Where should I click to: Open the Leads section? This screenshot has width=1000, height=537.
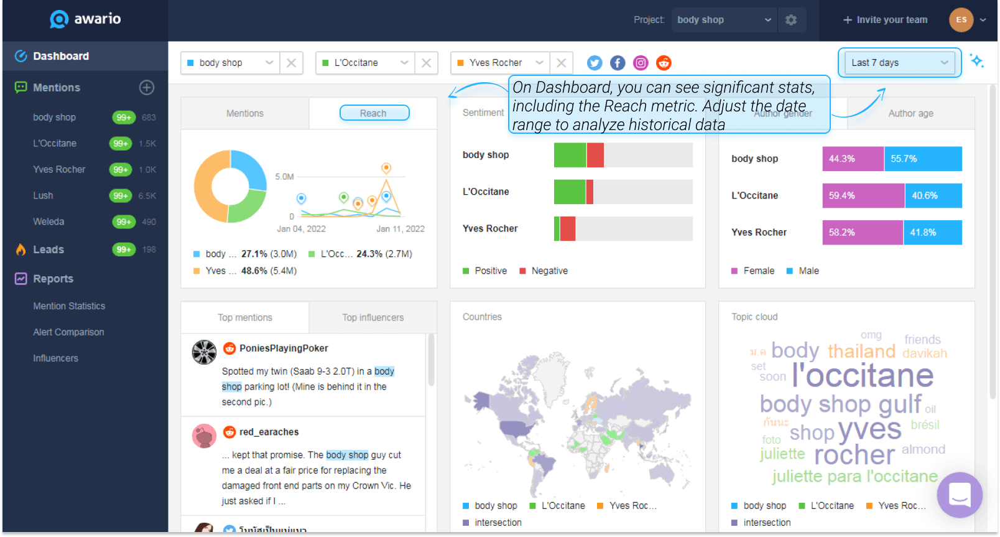(49, 250)
